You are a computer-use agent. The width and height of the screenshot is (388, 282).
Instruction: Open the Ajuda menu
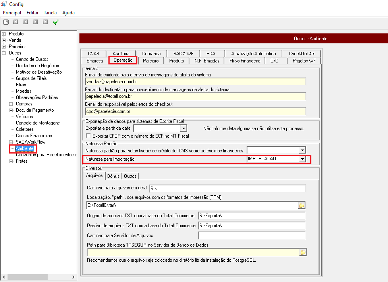pyautogui.click(x=68, y=13)
